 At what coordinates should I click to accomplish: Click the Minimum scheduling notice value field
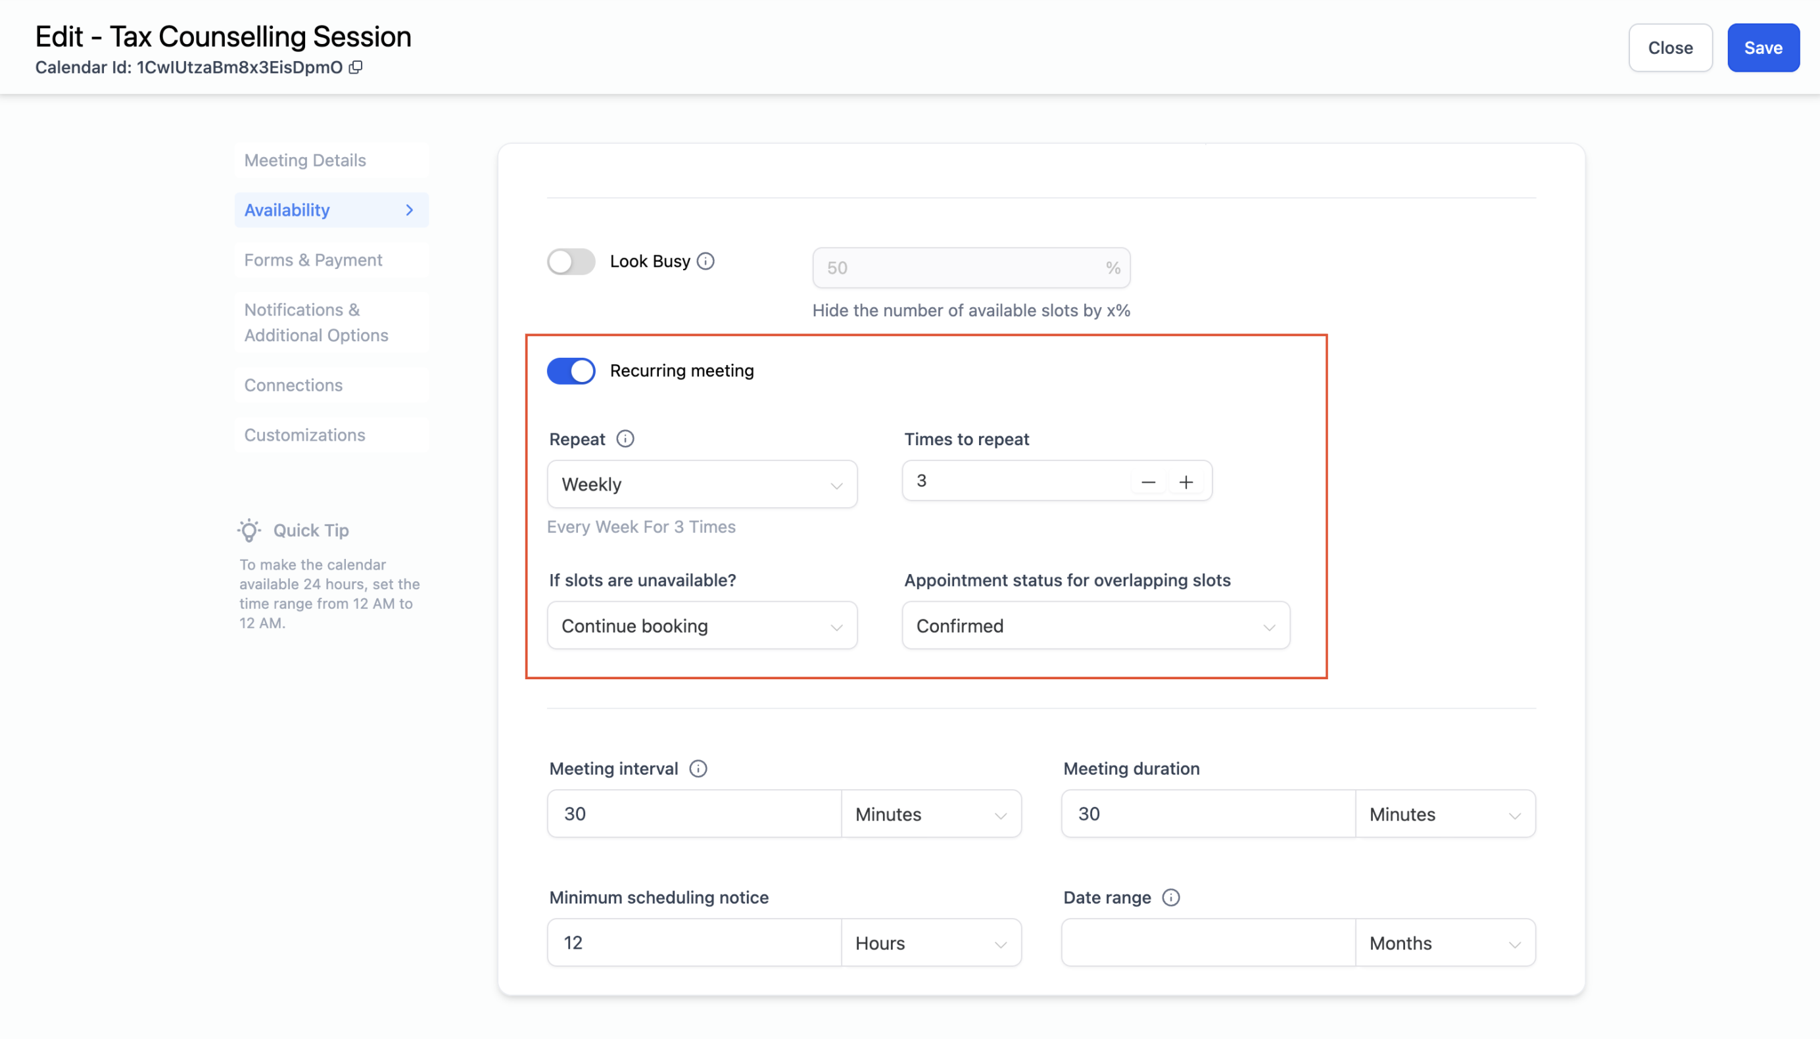pyautogui.click(x=694, y=943)
